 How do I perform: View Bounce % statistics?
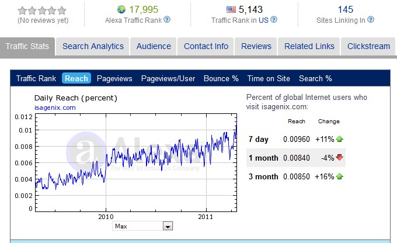click(221, 78)
